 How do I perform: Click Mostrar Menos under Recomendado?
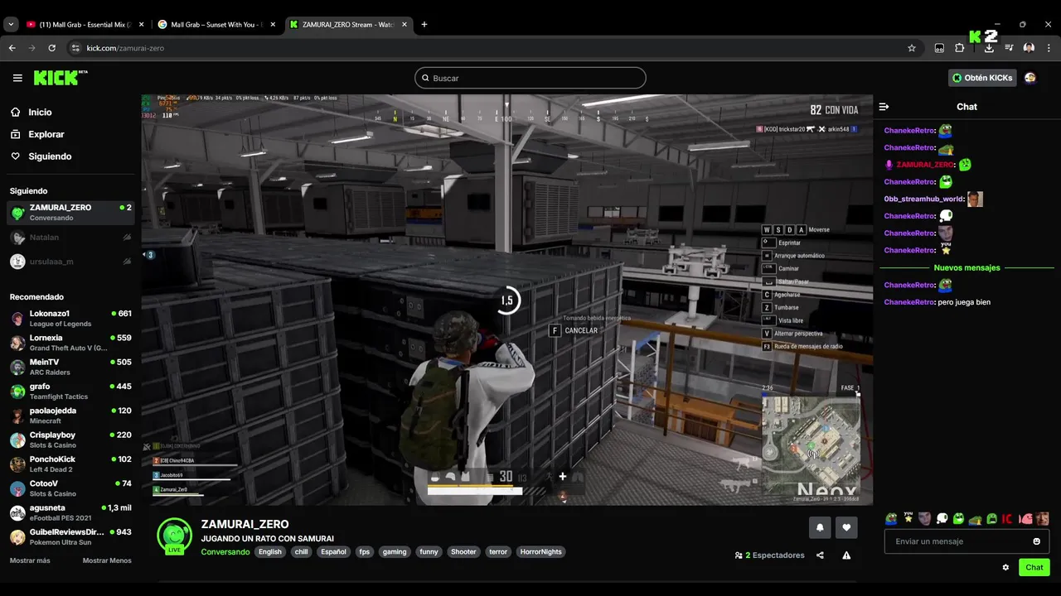(x=107, y=560)
